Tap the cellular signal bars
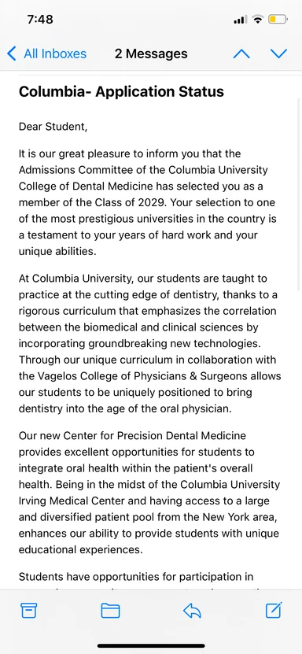The height and width of the screenshot is (654, 302). pyautogui.click(x=241, y=20)
